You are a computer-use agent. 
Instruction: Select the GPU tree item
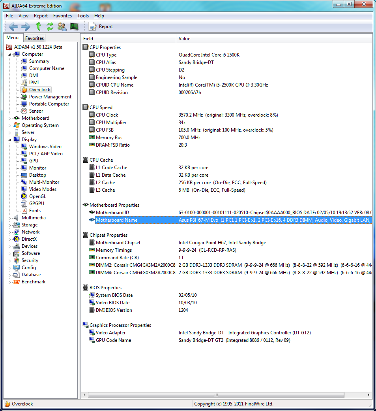point(34,161)
